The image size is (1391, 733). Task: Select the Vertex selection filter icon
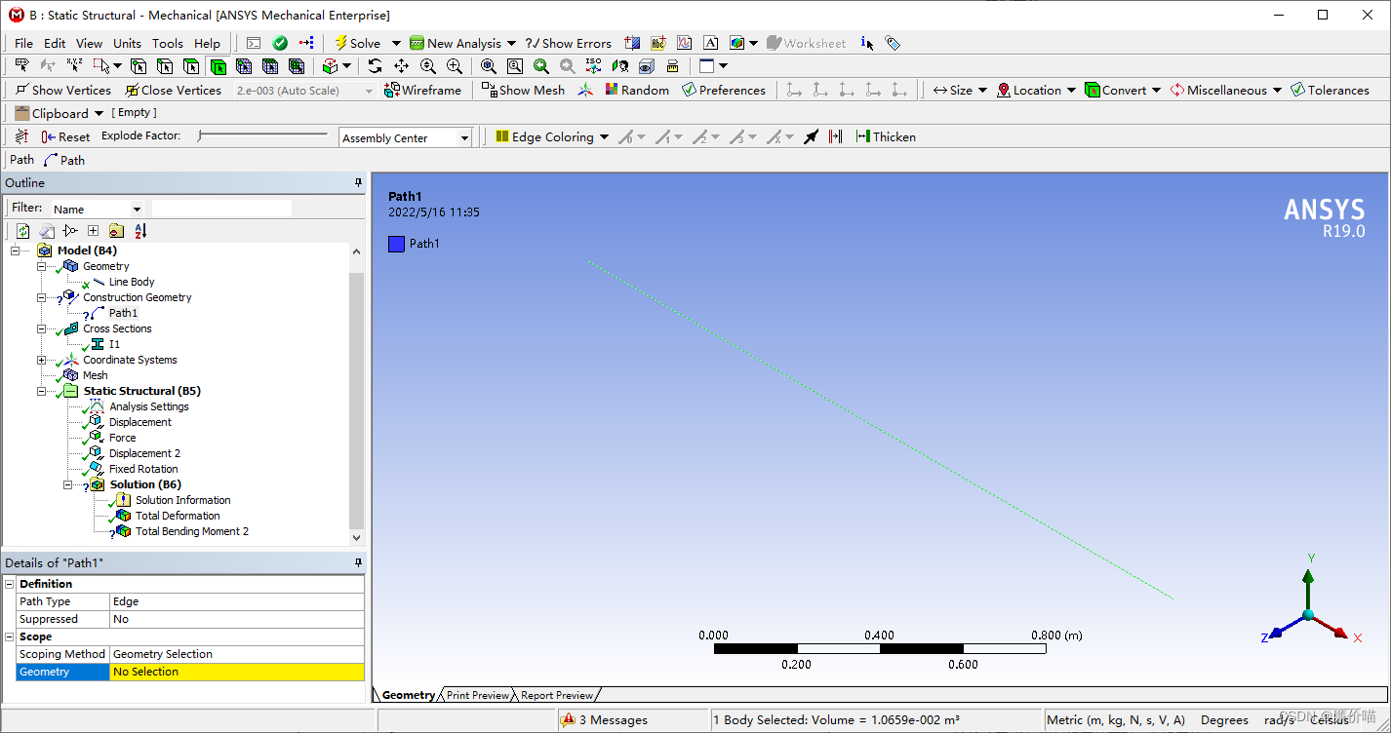(139, 66)
